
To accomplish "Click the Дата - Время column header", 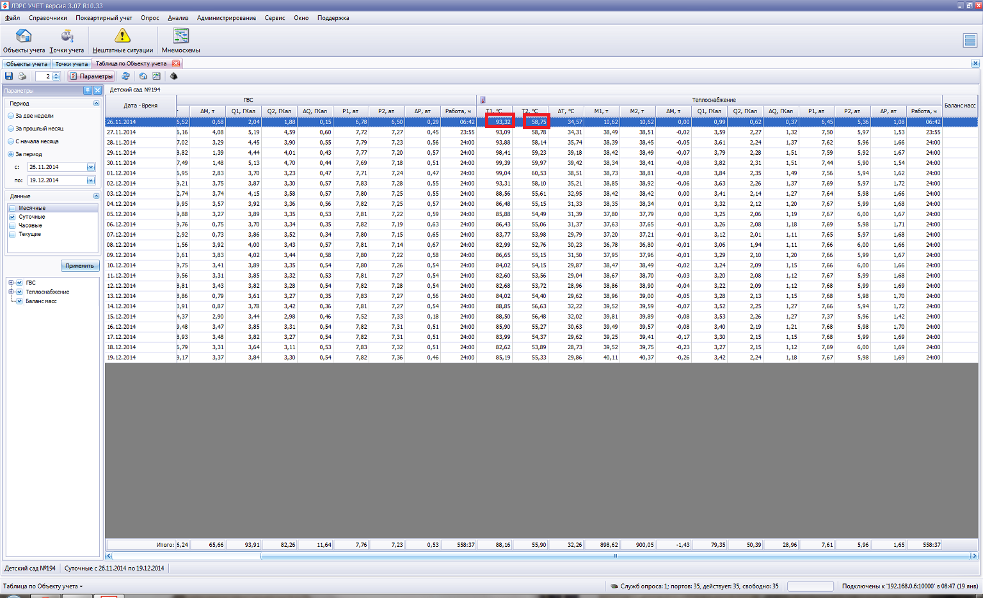I will [x=141, y=106].
